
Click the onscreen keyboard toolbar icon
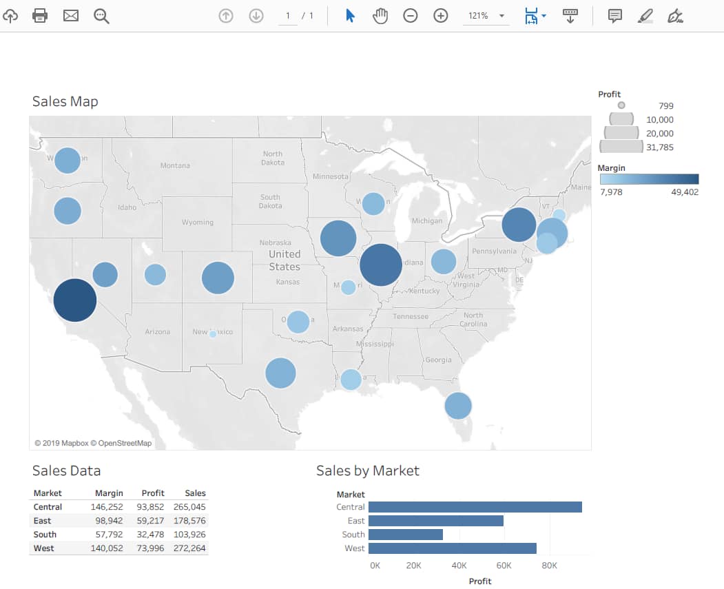pyautogui.click(x=570, y=15)
